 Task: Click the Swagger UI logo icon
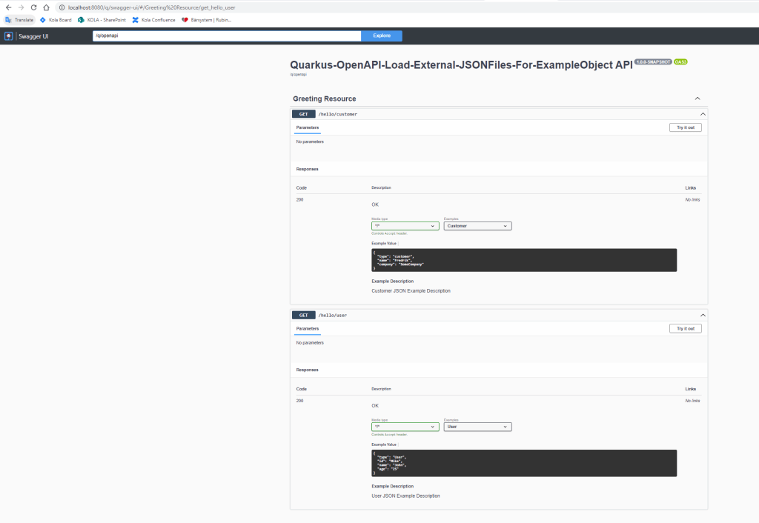pyautogui.click(x=9, y=36)
